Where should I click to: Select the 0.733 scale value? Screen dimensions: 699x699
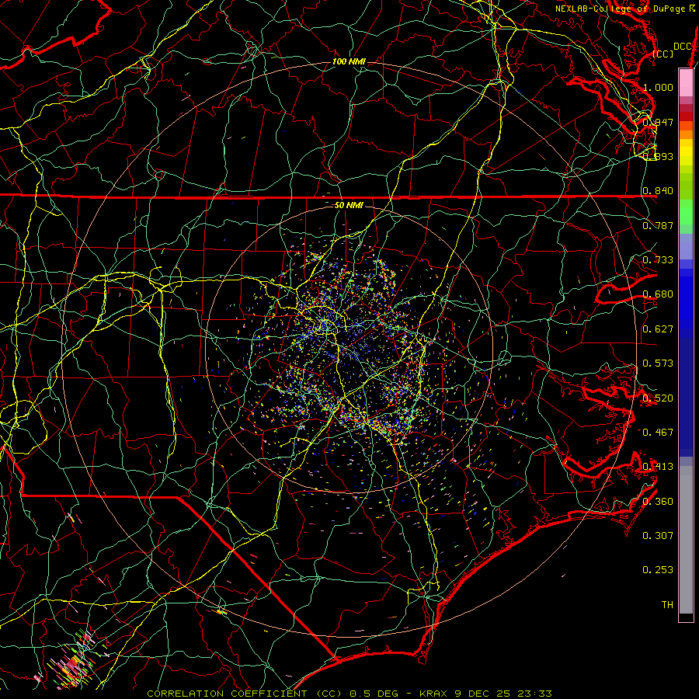(x=658, y=260)
